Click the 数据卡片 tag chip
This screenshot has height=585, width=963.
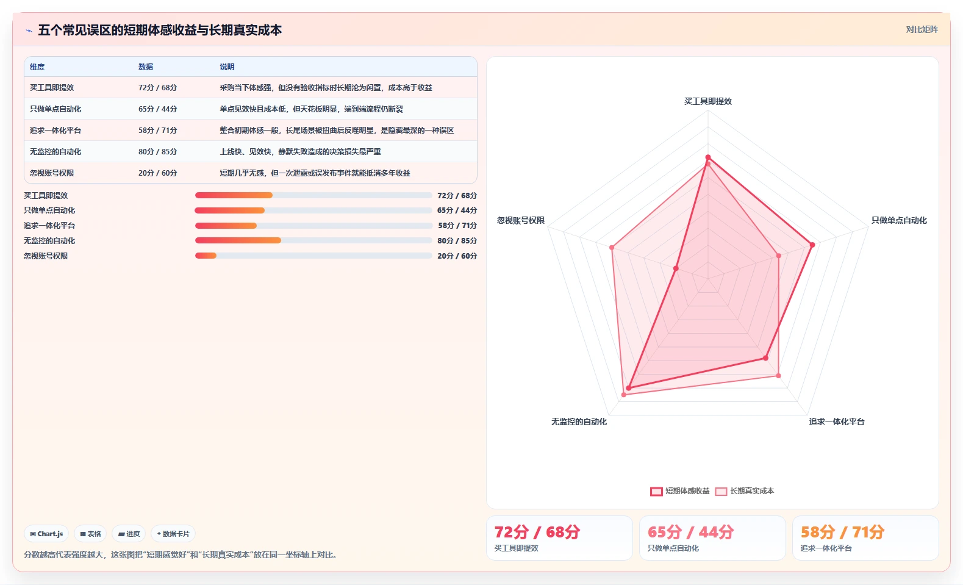point(173,534)
